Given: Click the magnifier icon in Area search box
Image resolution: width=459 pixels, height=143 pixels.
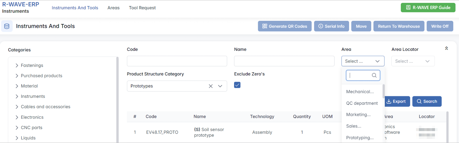Looking at the screenshot, I should pyautogui.click(x=374, y=75).
